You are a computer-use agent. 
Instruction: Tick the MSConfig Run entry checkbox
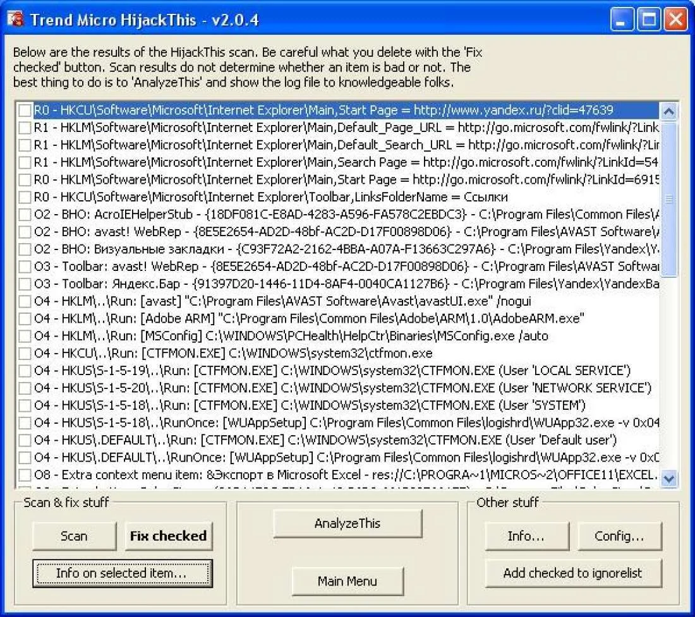(x=25, y=336)
